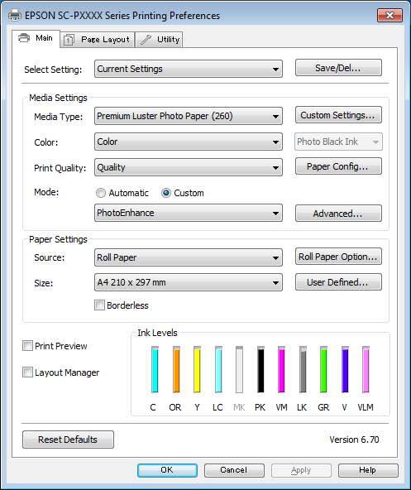Click the page icon on the Page Layout tab
Image resolution: width=411 pixels, height=490 pixels.
(69, 40)
